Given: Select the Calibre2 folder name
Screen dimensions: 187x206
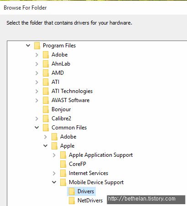Looking at the screenshot, I should pyautogui.click(x=62, y=118).
